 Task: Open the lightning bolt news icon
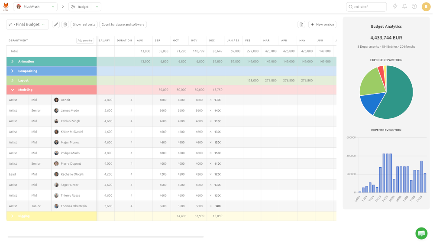pyautogui.click(x=395, y=7)
